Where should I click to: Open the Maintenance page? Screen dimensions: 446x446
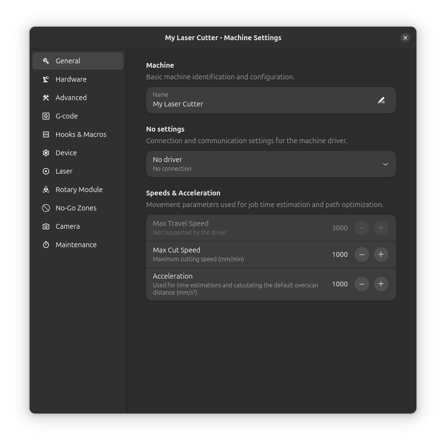(x=76, y=245)
